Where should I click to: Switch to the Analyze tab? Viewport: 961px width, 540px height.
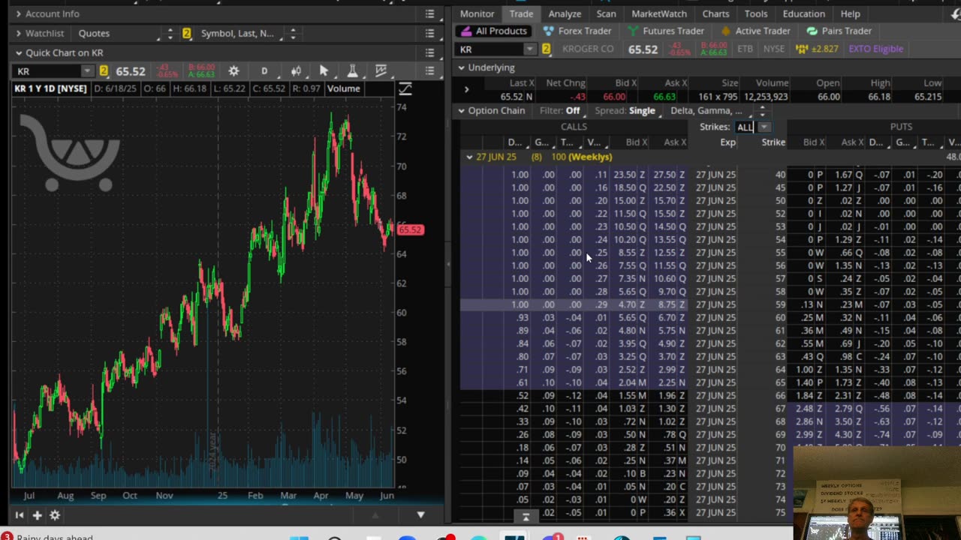[x=565, y=13]
